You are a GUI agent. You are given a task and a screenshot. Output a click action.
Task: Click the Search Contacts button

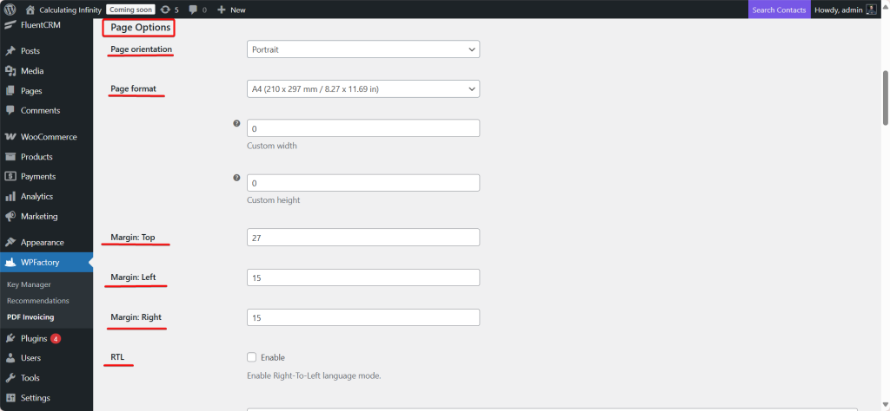778,10
